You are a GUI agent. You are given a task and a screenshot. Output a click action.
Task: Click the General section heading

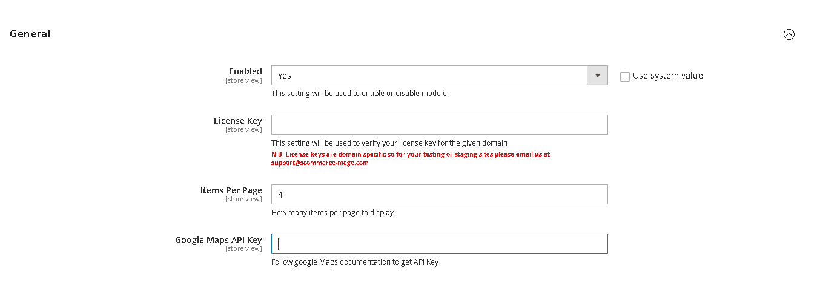pyautogui.click(x=30, y=34)
